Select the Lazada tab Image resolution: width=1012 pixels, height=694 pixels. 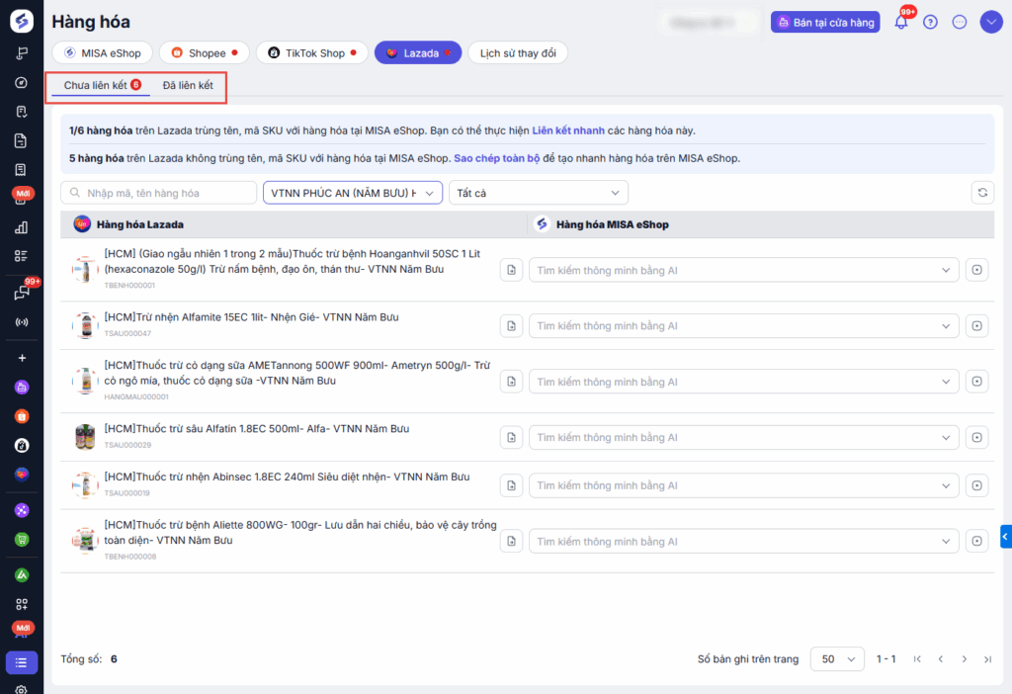(418, 53)
